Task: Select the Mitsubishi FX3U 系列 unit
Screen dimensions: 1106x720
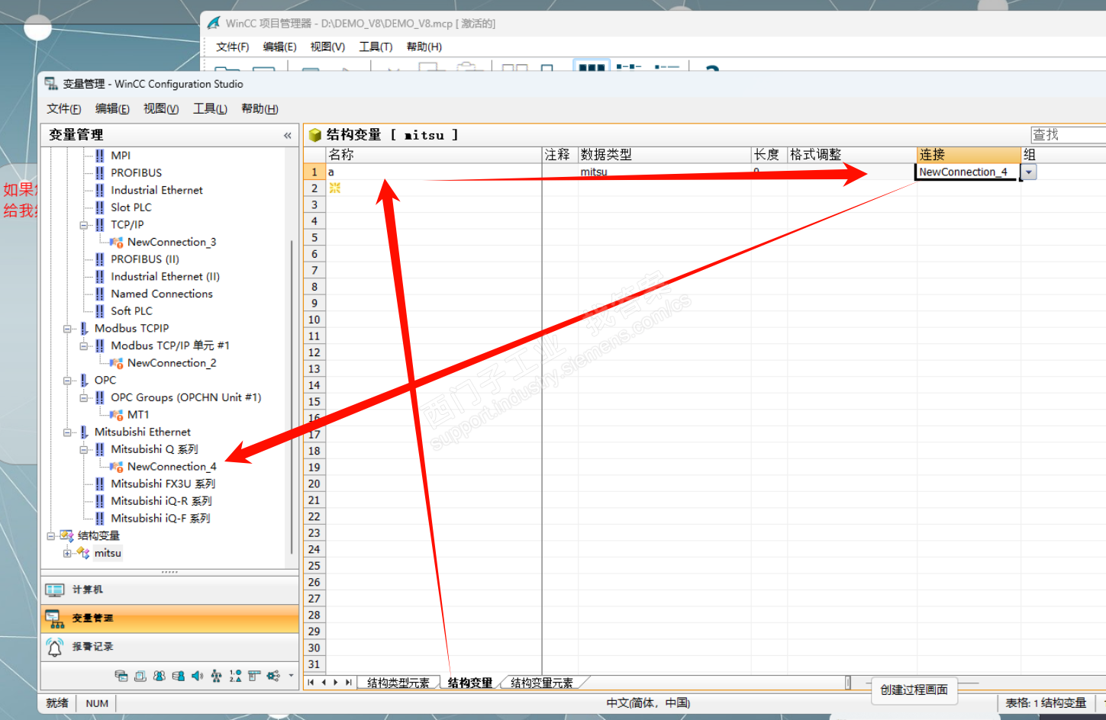Action: 163,484
